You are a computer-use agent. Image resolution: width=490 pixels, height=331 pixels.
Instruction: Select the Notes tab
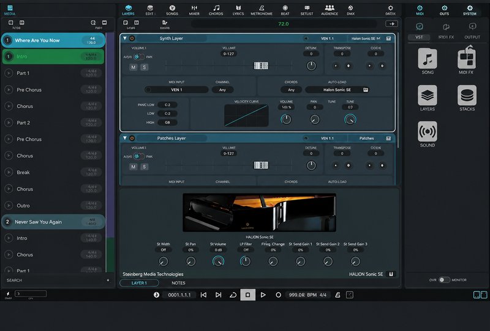[x=178, y=283]
